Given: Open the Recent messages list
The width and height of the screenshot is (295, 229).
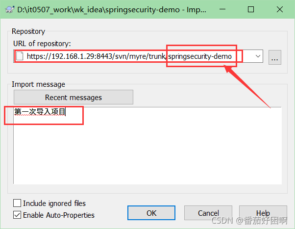Looking at the screenshot, I should click(74, 97).
